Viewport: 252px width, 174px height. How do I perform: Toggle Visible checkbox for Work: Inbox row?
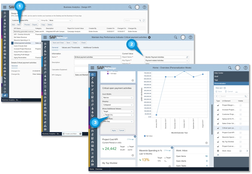pyautogui.click(x=240, y=151)
